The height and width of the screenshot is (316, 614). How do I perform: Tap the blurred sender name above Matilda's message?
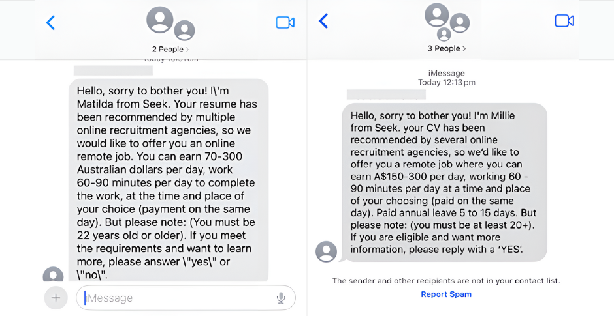pyautogui.click(x=113, y=70)
